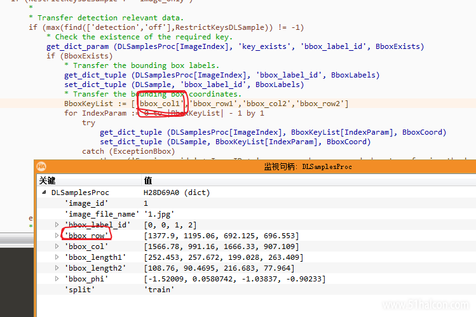Image resolution: width=476 pixels, height=317 pixels.
Task: Click the 关键 column header
Action: pyautogui.click(x=89, y=180)
